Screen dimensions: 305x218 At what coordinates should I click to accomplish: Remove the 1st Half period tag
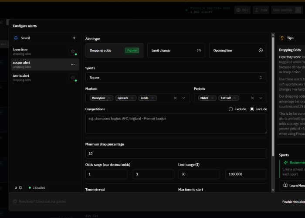click(235, 98)
